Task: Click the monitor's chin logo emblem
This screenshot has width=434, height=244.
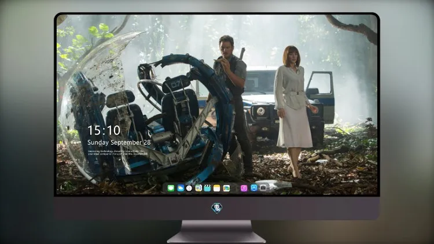Action: pos(217,208)
